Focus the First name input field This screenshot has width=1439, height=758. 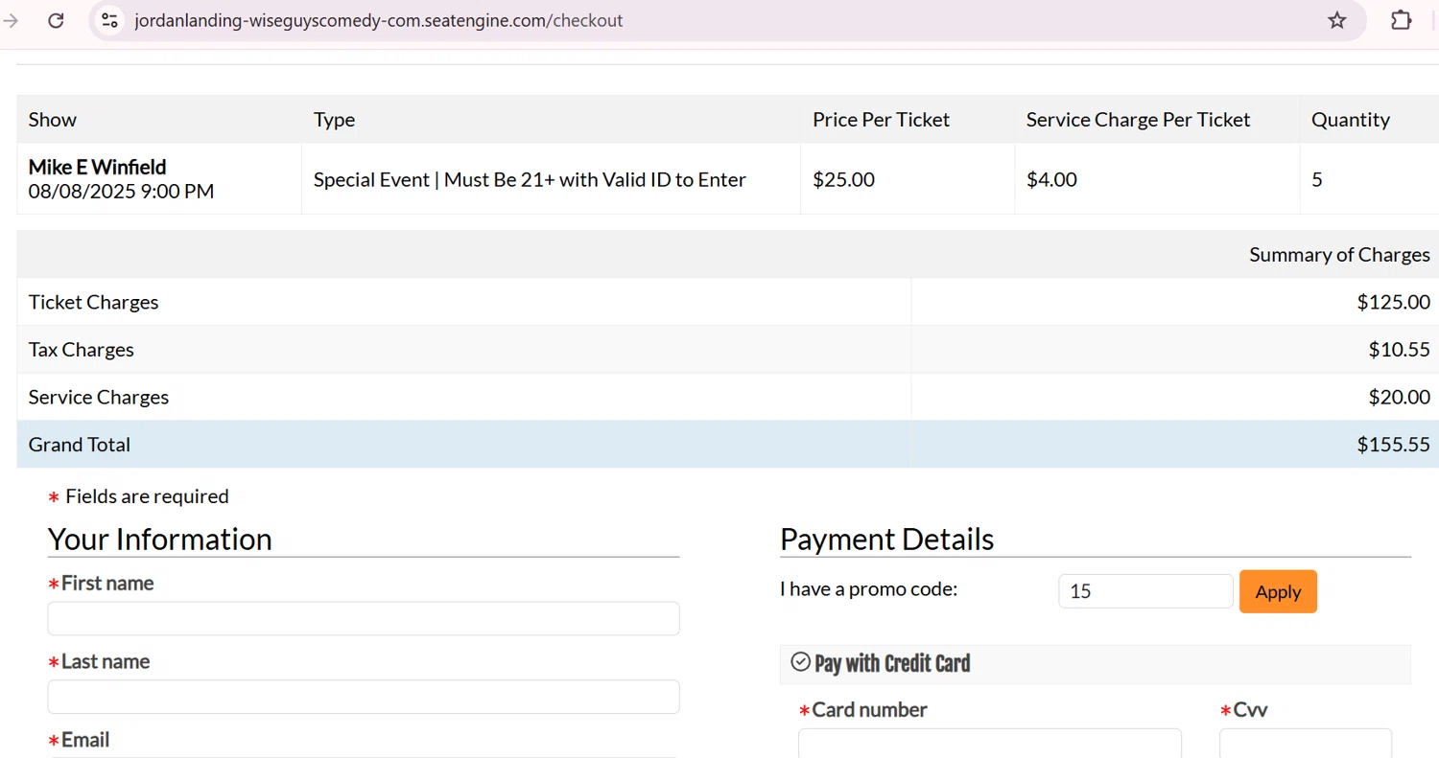pyautogui.click(x=364, y=618)
